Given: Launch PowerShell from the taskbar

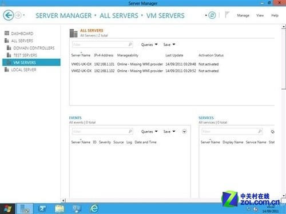Looking at the screenshot, I should (x=42, y=209).
